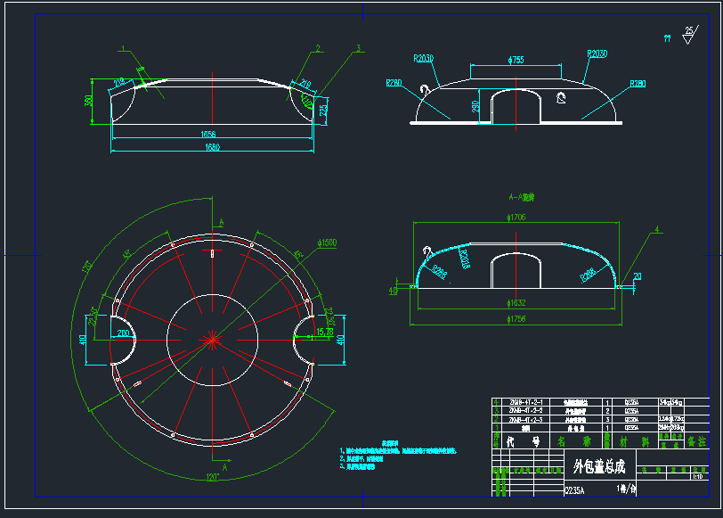Select the green 40 dimension at section flange
The width and height of the screenshot is (723, 518).
pos(393,291)
